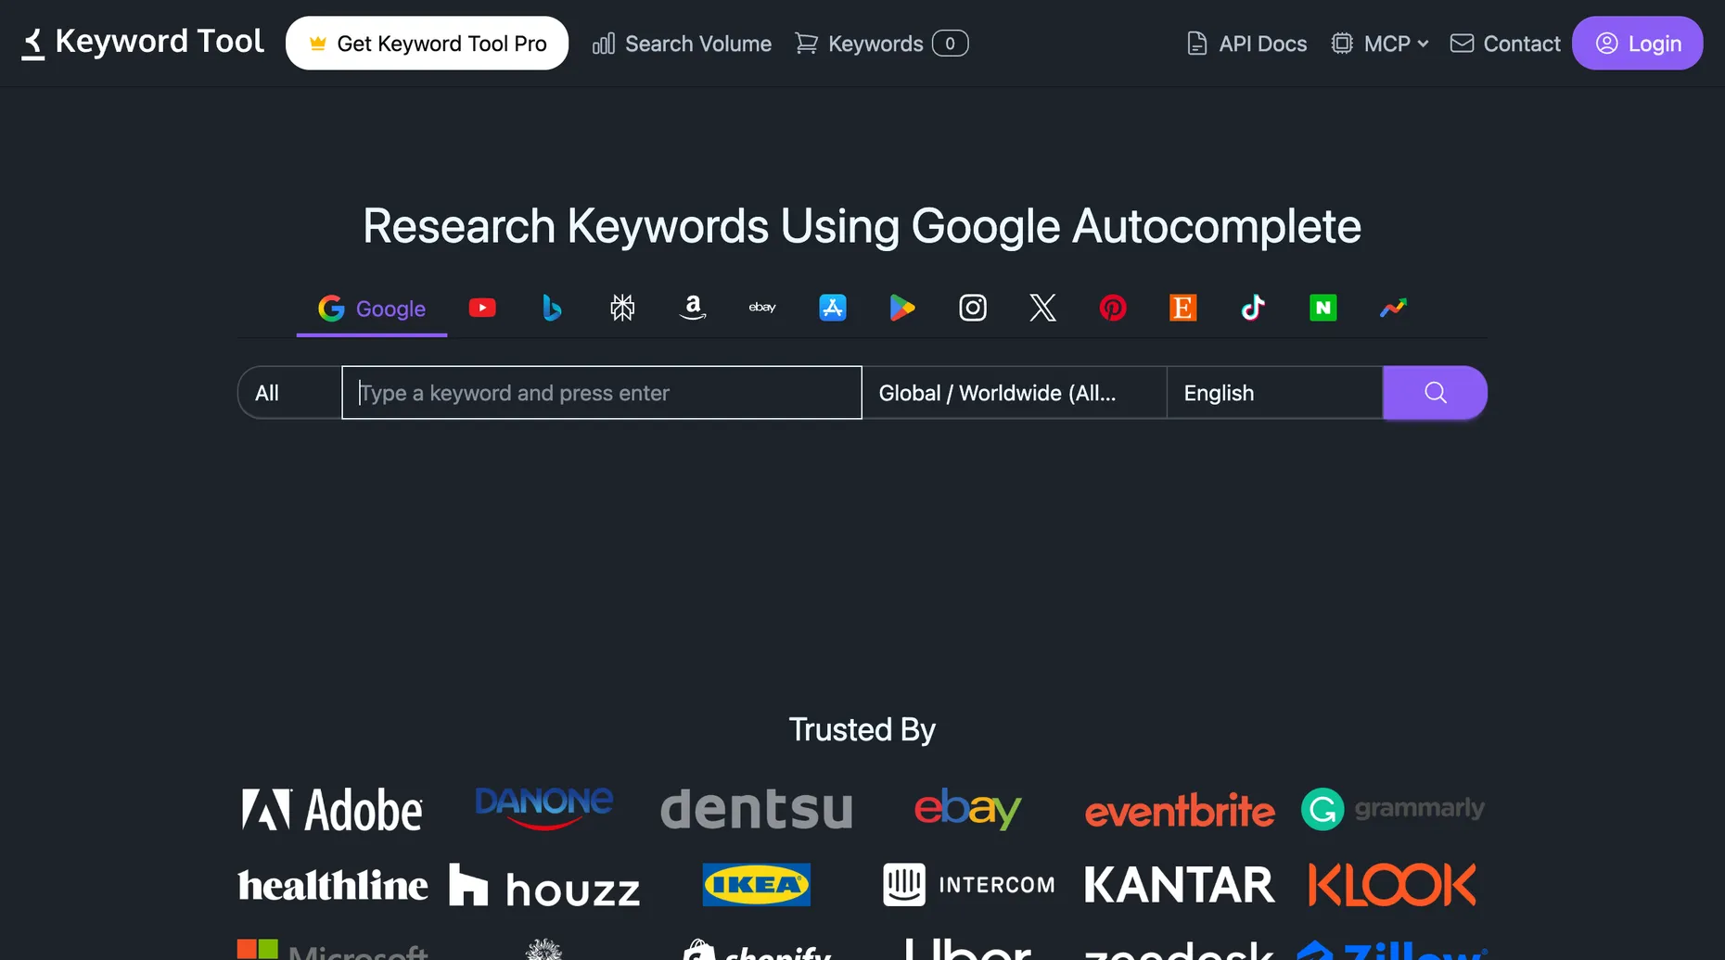Expand the MCP dropdown menu
Screen dimensions: 1725x960
coord(1380,44)
